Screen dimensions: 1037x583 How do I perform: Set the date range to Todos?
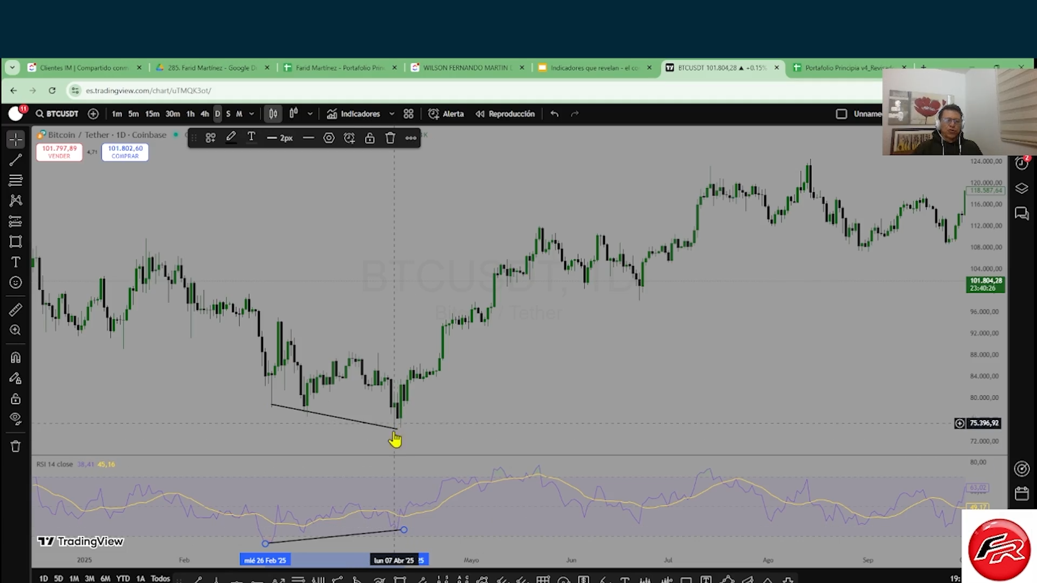click(160, 578)
